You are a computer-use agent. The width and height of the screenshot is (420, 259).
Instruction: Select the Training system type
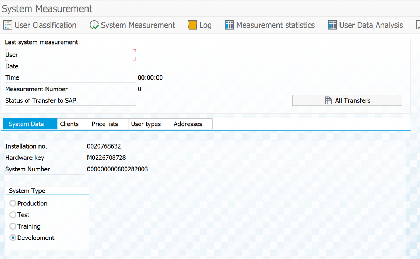coord(13,226)
